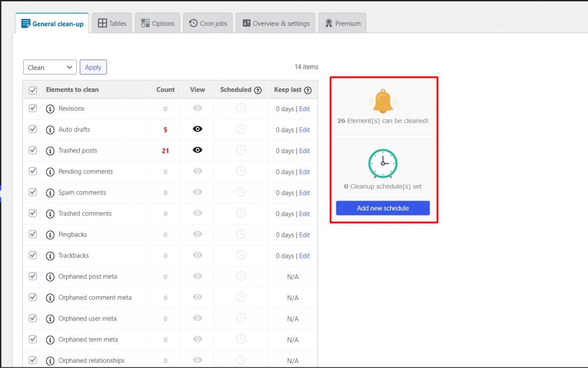Switch to the Cron jobs tab
This screenshot has width=588, height=368.
click(x=208, y=23)
